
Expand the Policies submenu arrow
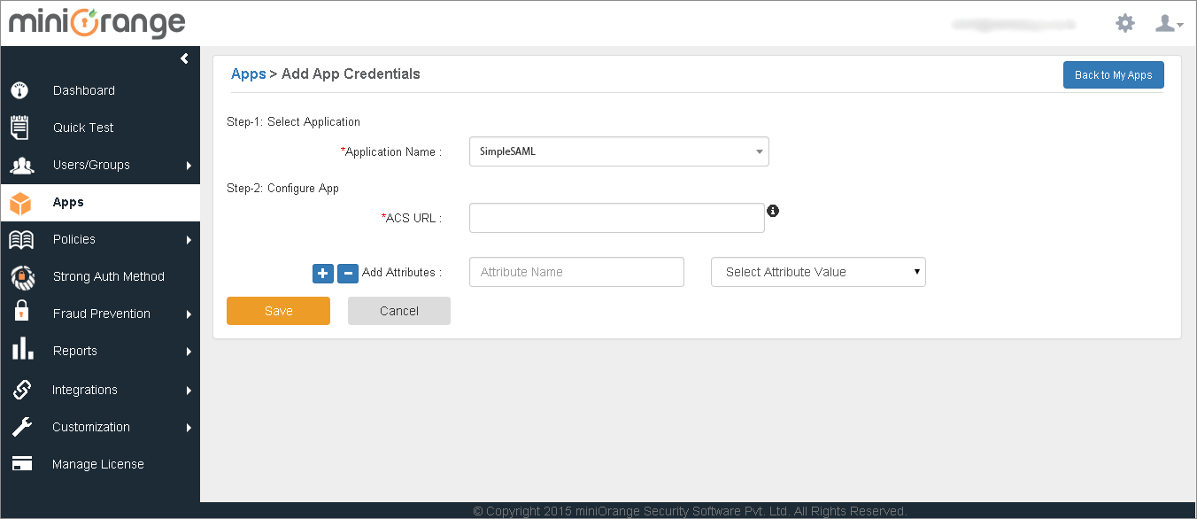coord(189,239)
